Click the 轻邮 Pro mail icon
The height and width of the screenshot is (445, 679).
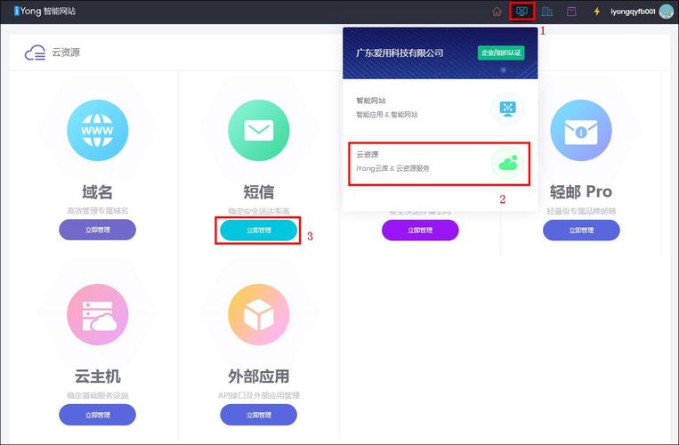pos(581,130)
